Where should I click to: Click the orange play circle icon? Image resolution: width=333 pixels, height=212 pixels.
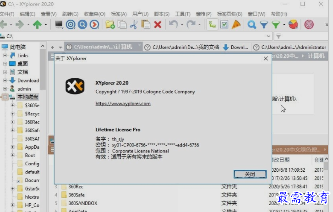tap(94, 25)
